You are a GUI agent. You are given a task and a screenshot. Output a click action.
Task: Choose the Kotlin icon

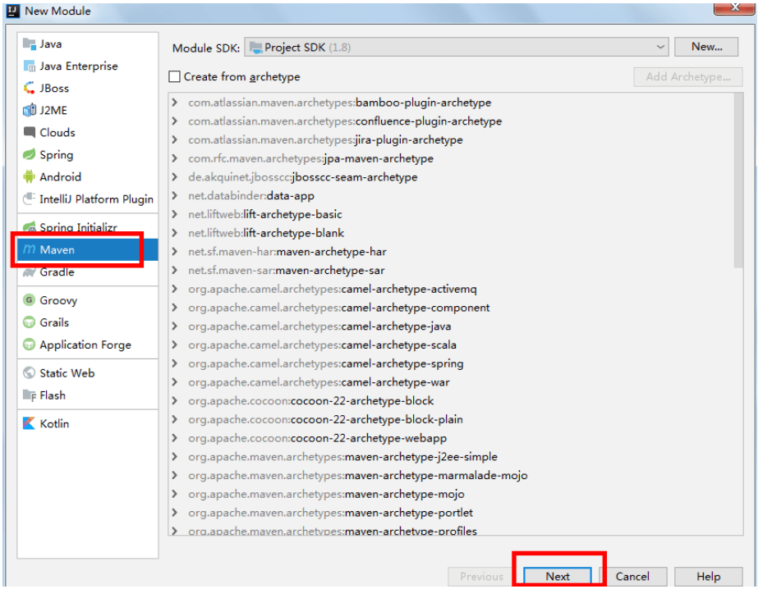30,423
